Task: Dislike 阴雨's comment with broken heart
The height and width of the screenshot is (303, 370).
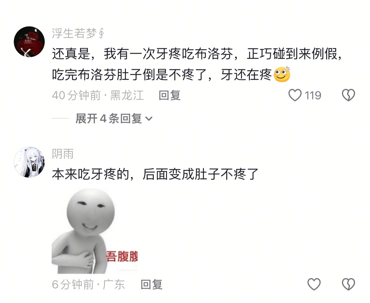Action: (348, 284)
